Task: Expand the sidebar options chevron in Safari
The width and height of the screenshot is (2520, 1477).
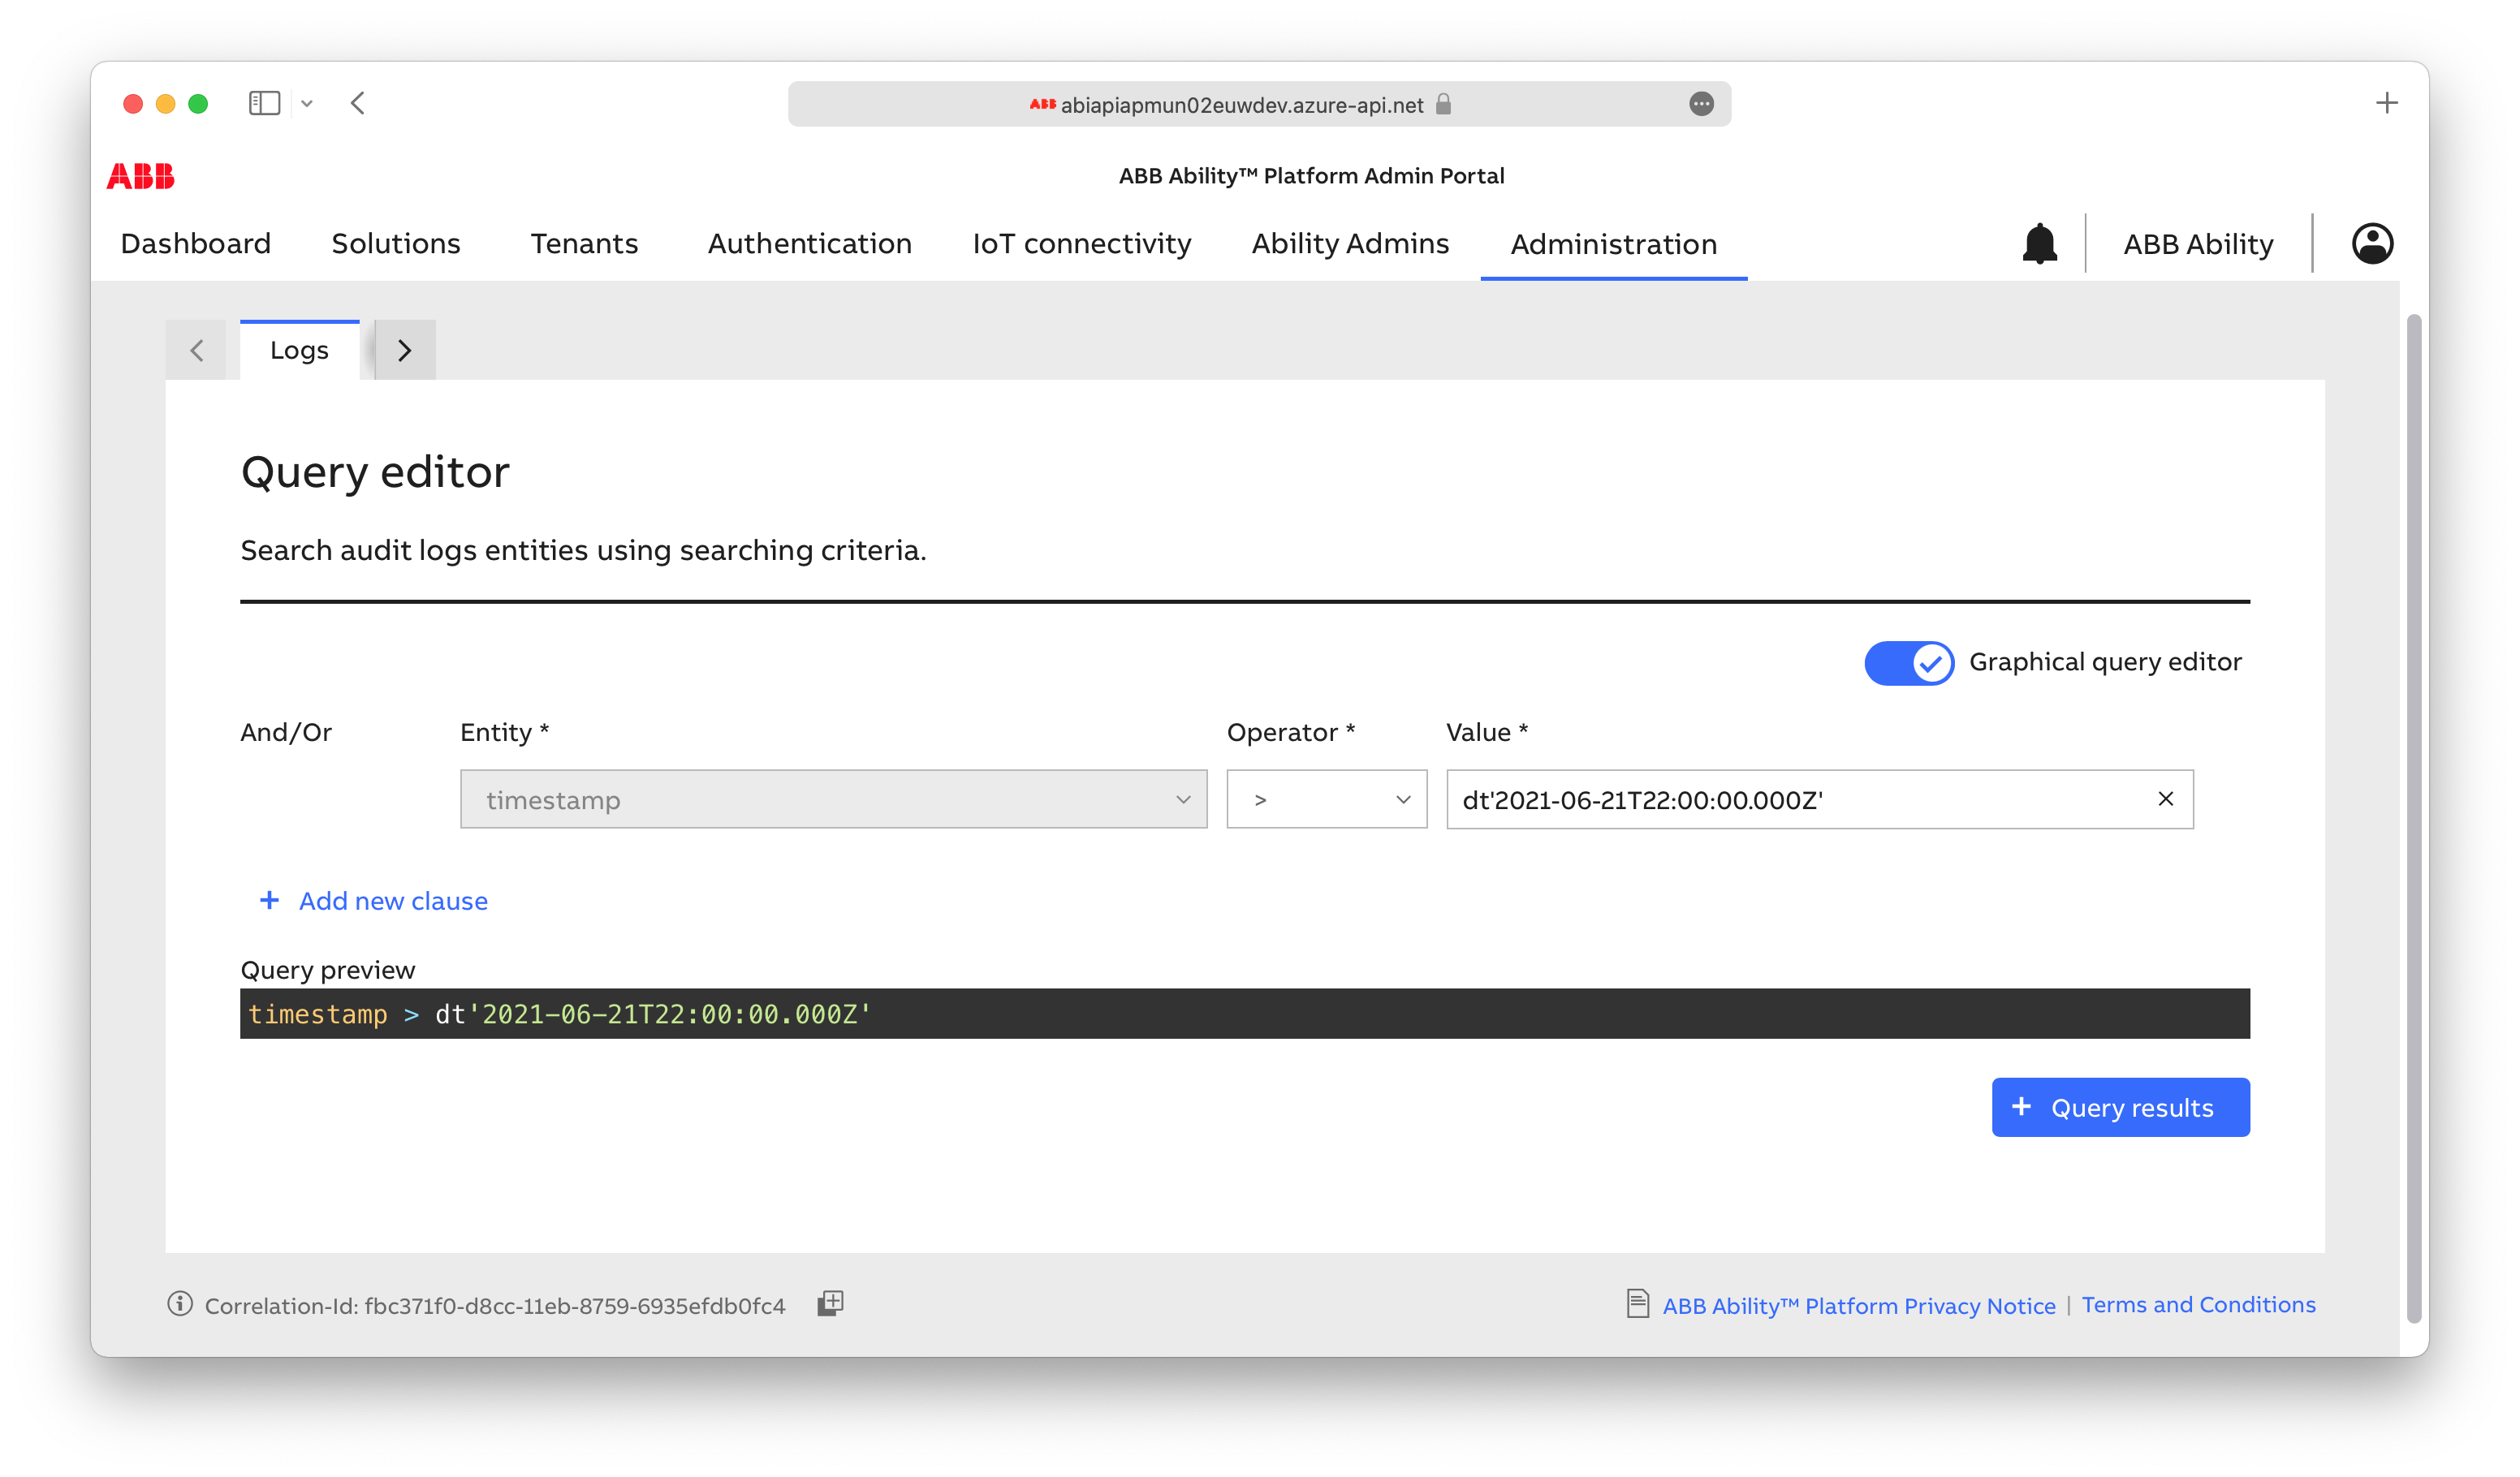Action: coord(307,103)
